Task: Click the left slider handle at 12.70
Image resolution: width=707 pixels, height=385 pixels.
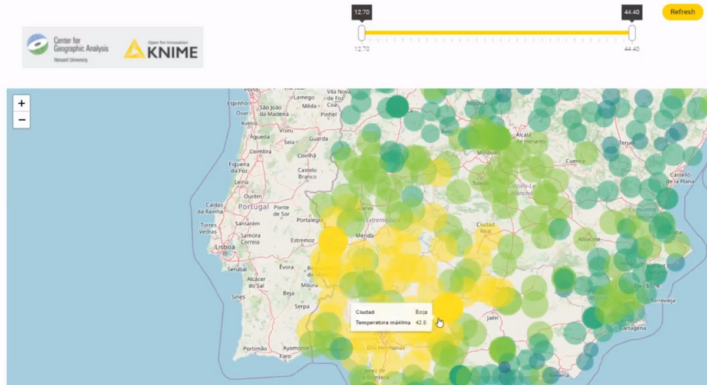Action: click(362, 32)
